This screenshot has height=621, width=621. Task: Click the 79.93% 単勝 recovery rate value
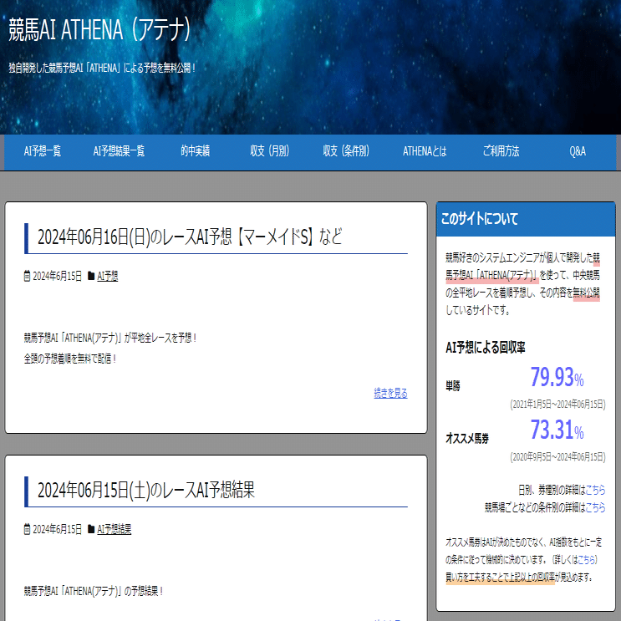point(557,377)
